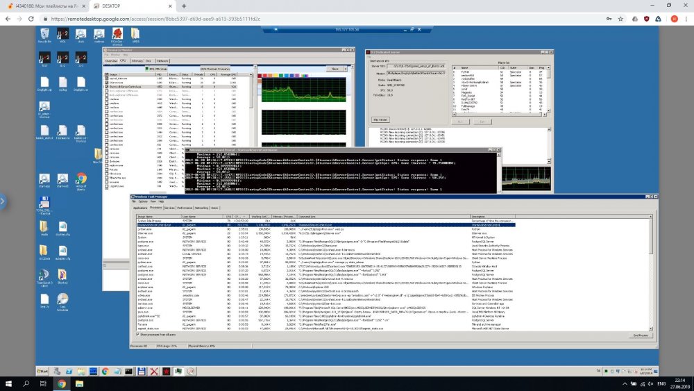Sort Task Manager by Image Name column
This screenshot has height=391, width=694.
point(160,217)
